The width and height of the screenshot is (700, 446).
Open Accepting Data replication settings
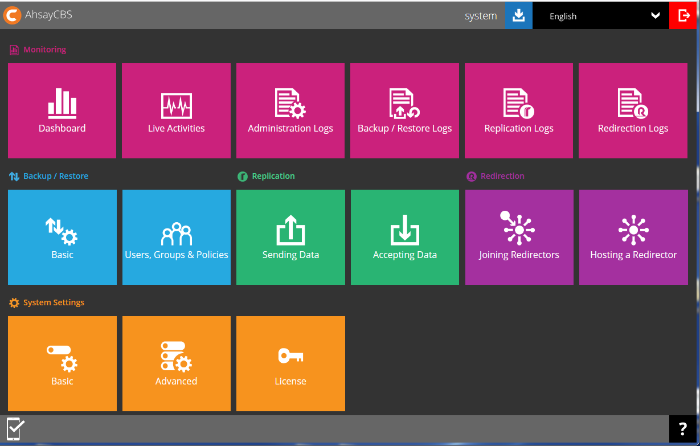click(x=404, y=237)
